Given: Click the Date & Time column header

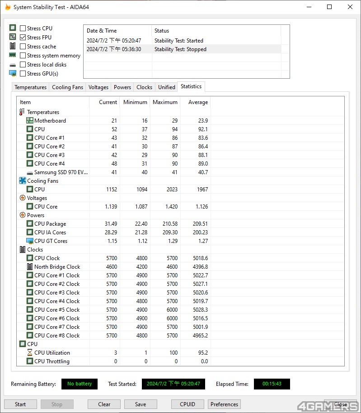Looking at the screenshot, I should (117, 31).
